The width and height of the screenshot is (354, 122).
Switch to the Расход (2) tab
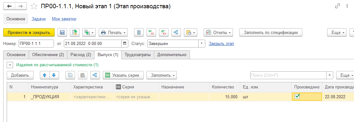click(x=81, y=55)
